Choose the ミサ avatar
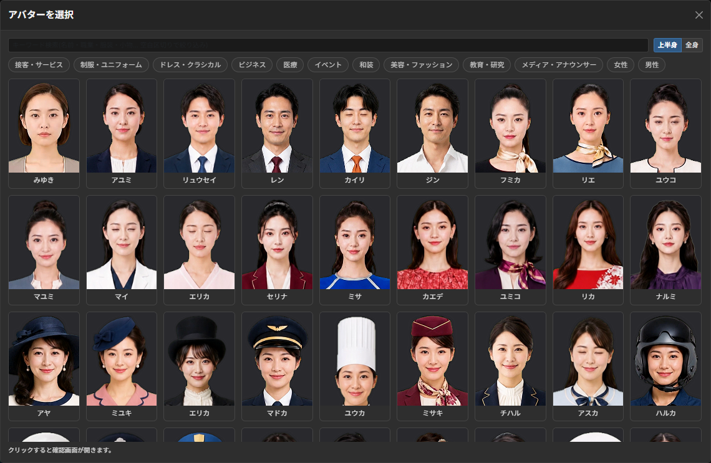The width and height of the screenshot is (711, 463). point(355,250)
